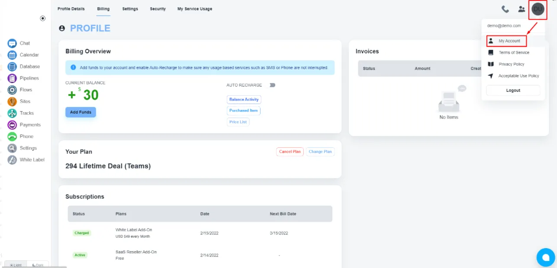Open the Settings tab in top bar
Screen dimensions: 557x268
130,9
